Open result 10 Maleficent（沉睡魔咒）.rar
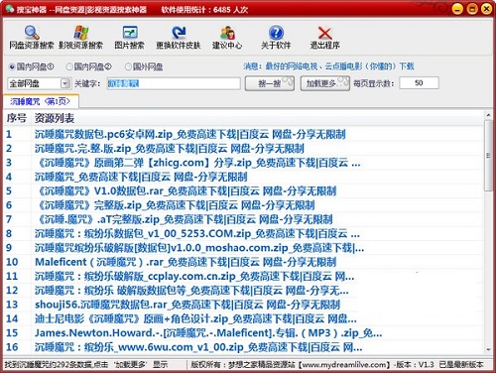 coord(186,262)
